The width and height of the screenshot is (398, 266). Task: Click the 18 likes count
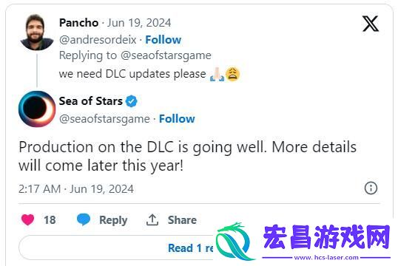[50, 220]
